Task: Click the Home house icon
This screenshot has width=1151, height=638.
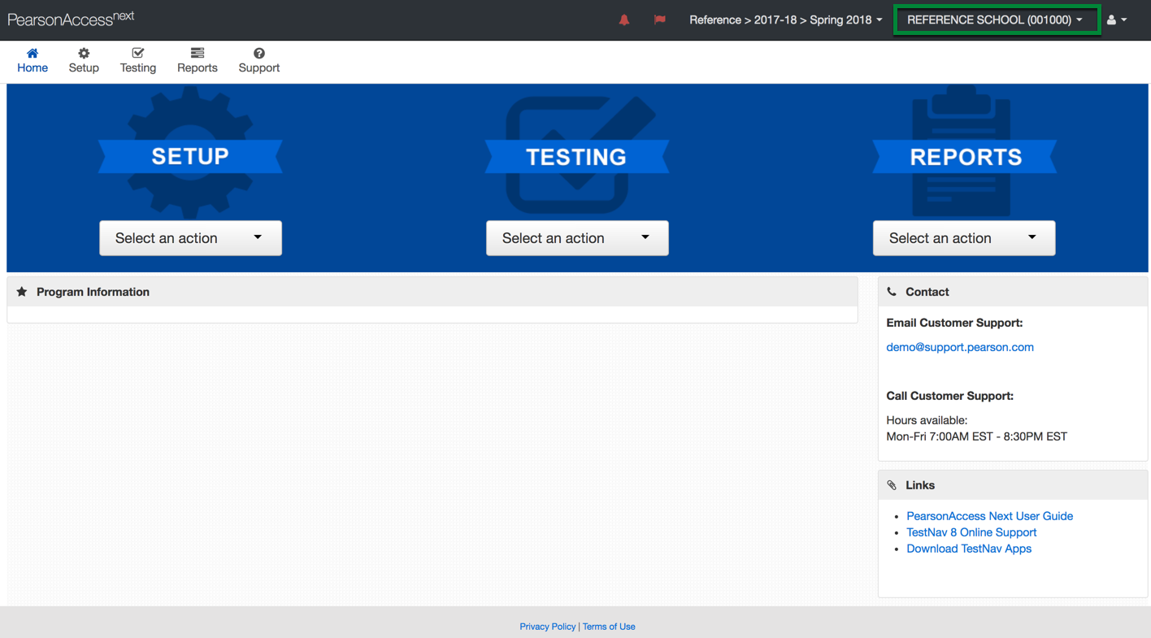Action: [33, 54]
